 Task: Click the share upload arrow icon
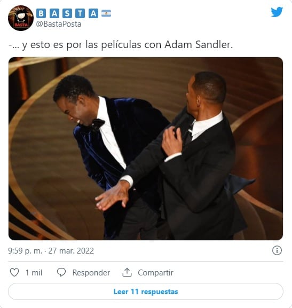[127, 272]
